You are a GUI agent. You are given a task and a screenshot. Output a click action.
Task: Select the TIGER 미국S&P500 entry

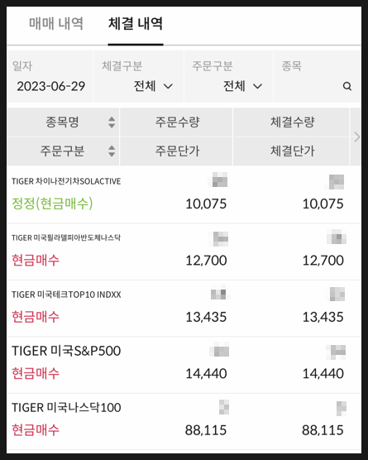184,365
